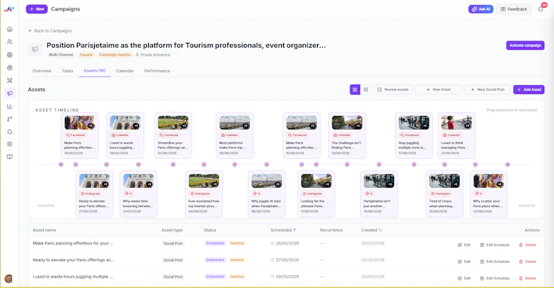Edit Schedule for 'Ready to elevate' row
Viewport: 554px width, 288px height.
point(494,262)
